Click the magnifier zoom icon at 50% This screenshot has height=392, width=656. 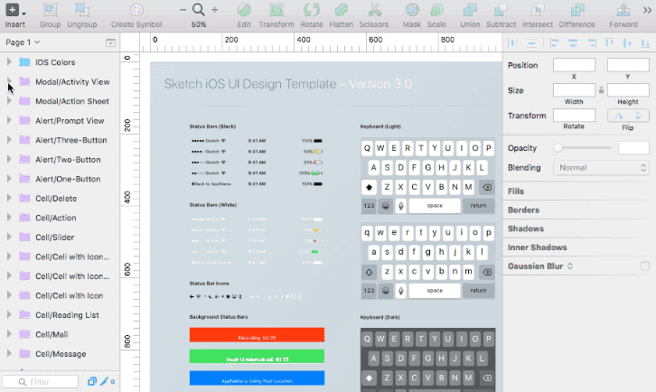[199, 10]
